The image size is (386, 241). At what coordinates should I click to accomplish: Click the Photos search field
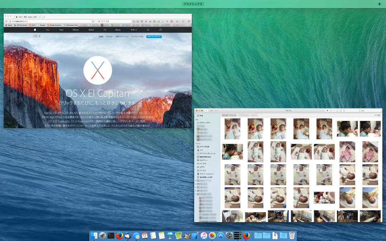tap(363, 111)
